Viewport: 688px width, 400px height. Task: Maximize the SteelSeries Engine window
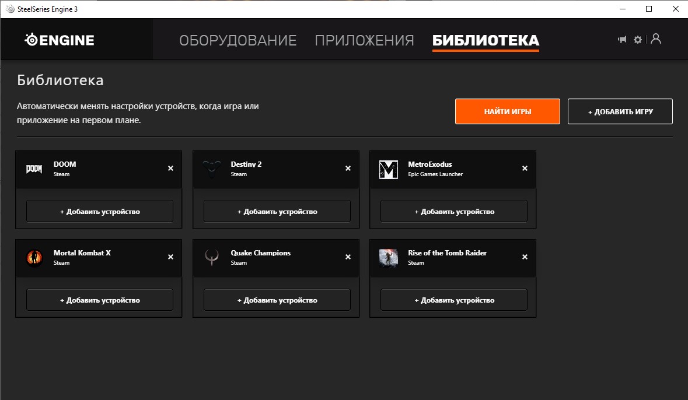pos(649,9)
